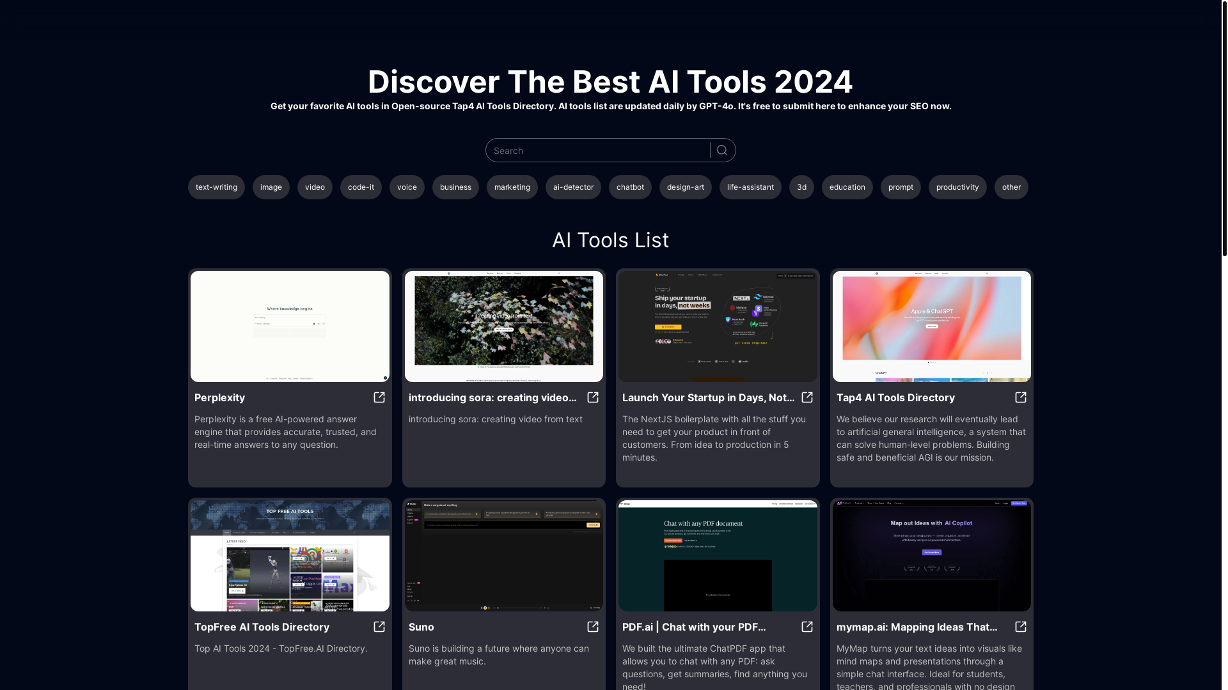Open Suno external link icon

(x=593, y=627)
